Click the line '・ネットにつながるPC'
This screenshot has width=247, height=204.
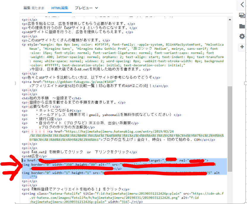[55, 111]
